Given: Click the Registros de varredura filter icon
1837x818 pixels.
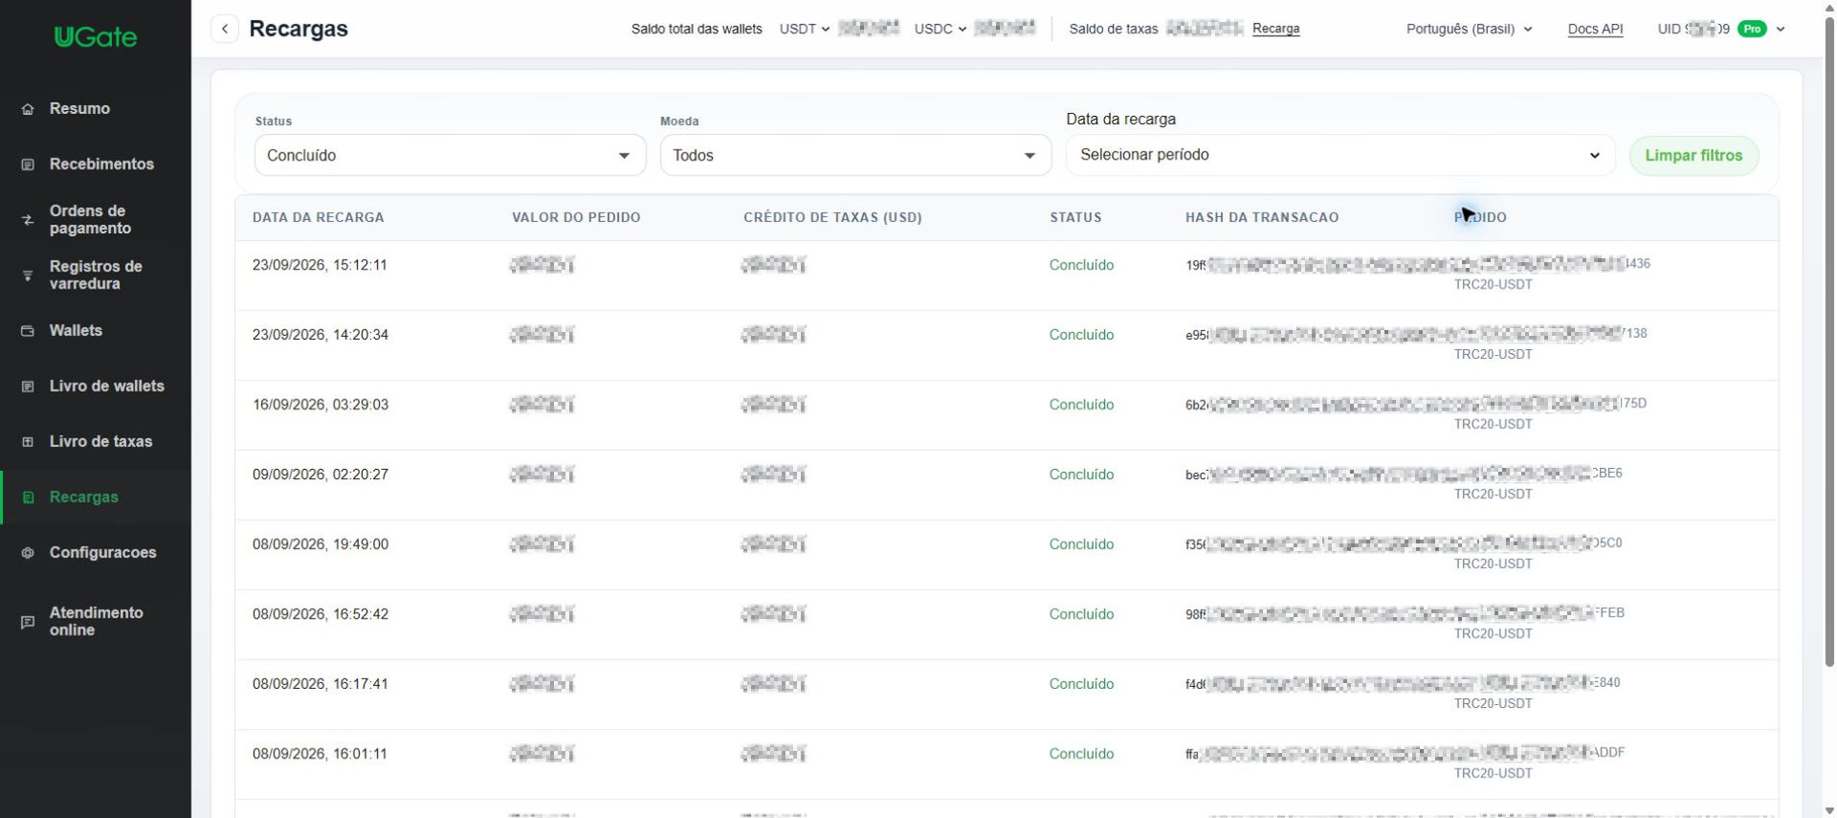Looking at the screenshot, I should pos(28,276).
